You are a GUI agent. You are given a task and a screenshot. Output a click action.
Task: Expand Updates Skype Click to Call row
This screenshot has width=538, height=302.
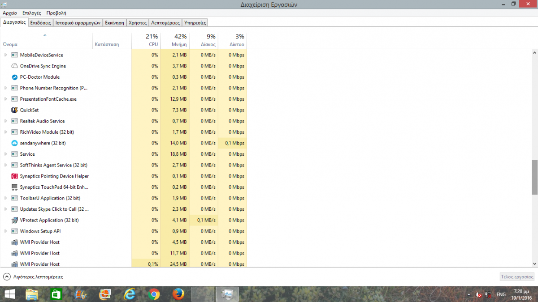[x=6, y=209]
